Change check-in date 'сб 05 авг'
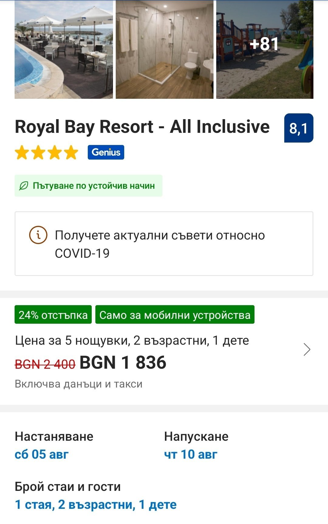This screenshot has height=524, width=328. (42, 454)
